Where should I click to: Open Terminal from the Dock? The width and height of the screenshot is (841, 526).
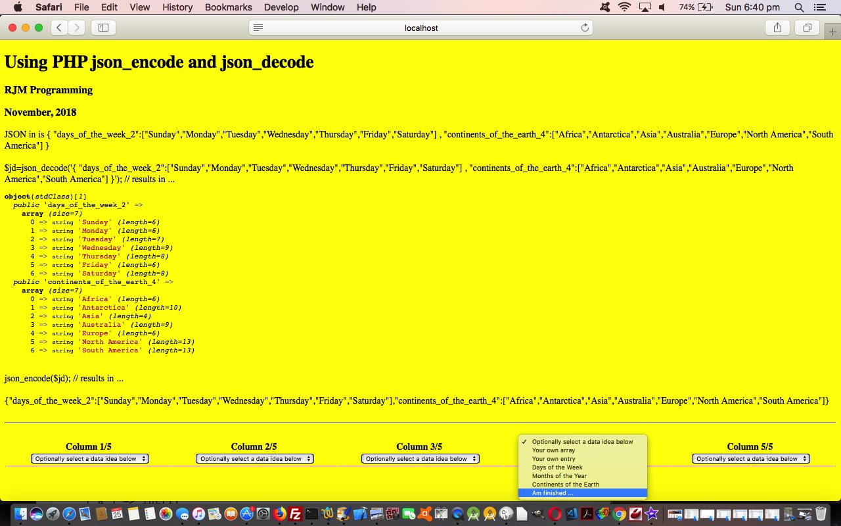tap(311, 514)
